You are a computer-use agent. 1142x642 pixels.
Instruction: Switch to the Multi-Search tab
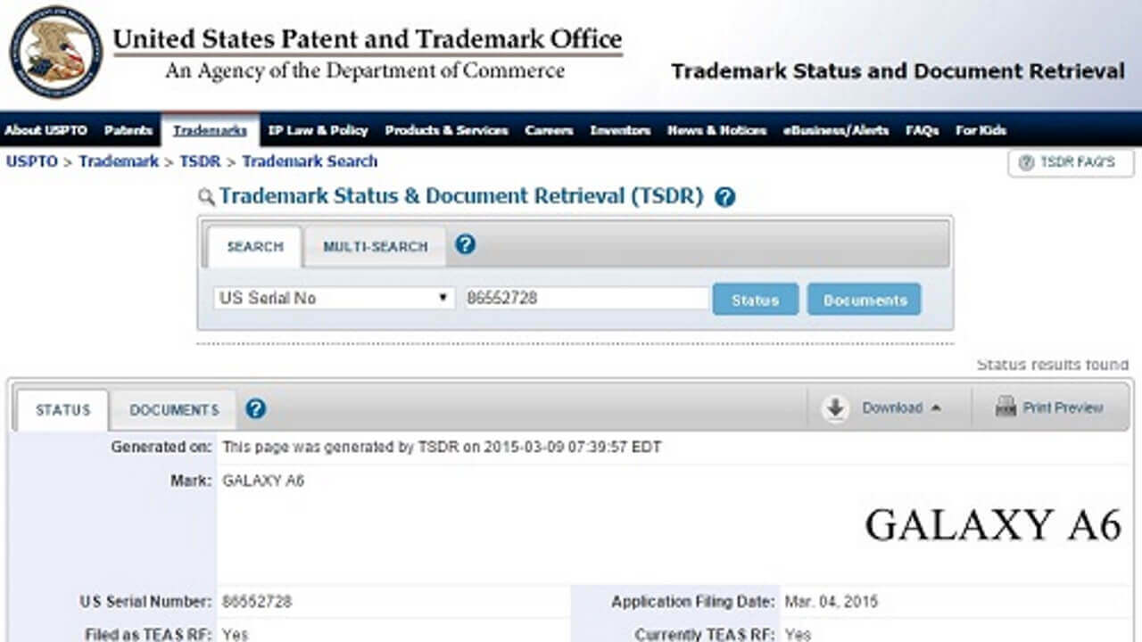(375, 247)
